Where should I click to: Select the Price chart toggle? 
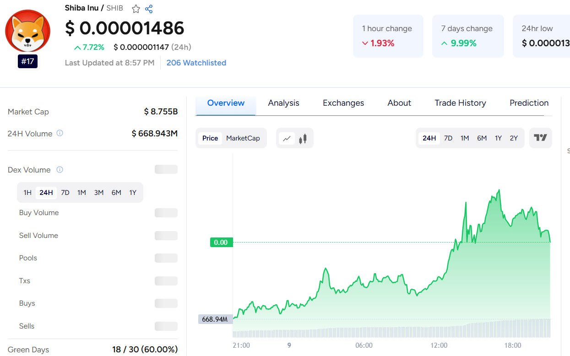(210, 138)
